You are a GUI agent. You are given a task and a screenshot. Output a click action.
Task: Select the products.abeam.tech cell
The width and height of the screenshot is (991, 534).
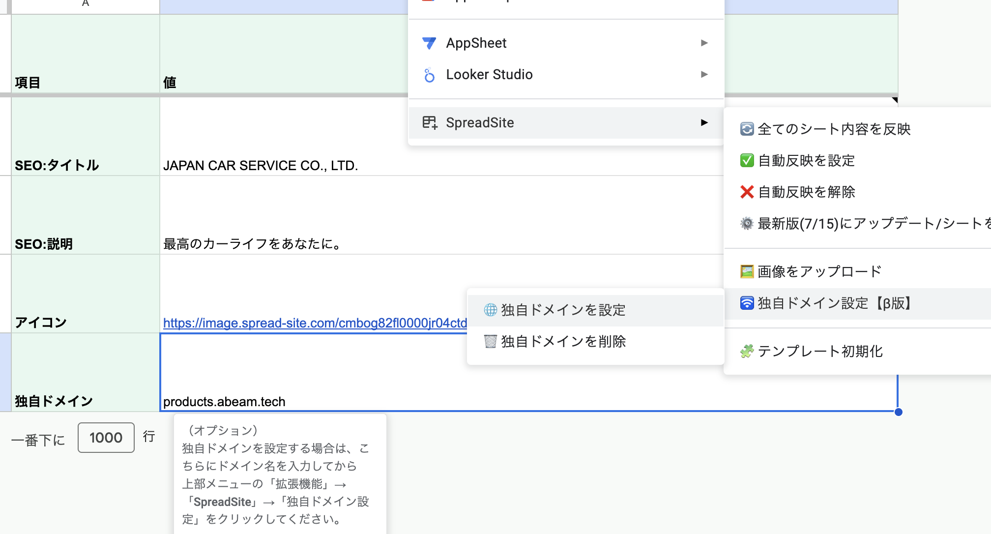click(529, 372)
